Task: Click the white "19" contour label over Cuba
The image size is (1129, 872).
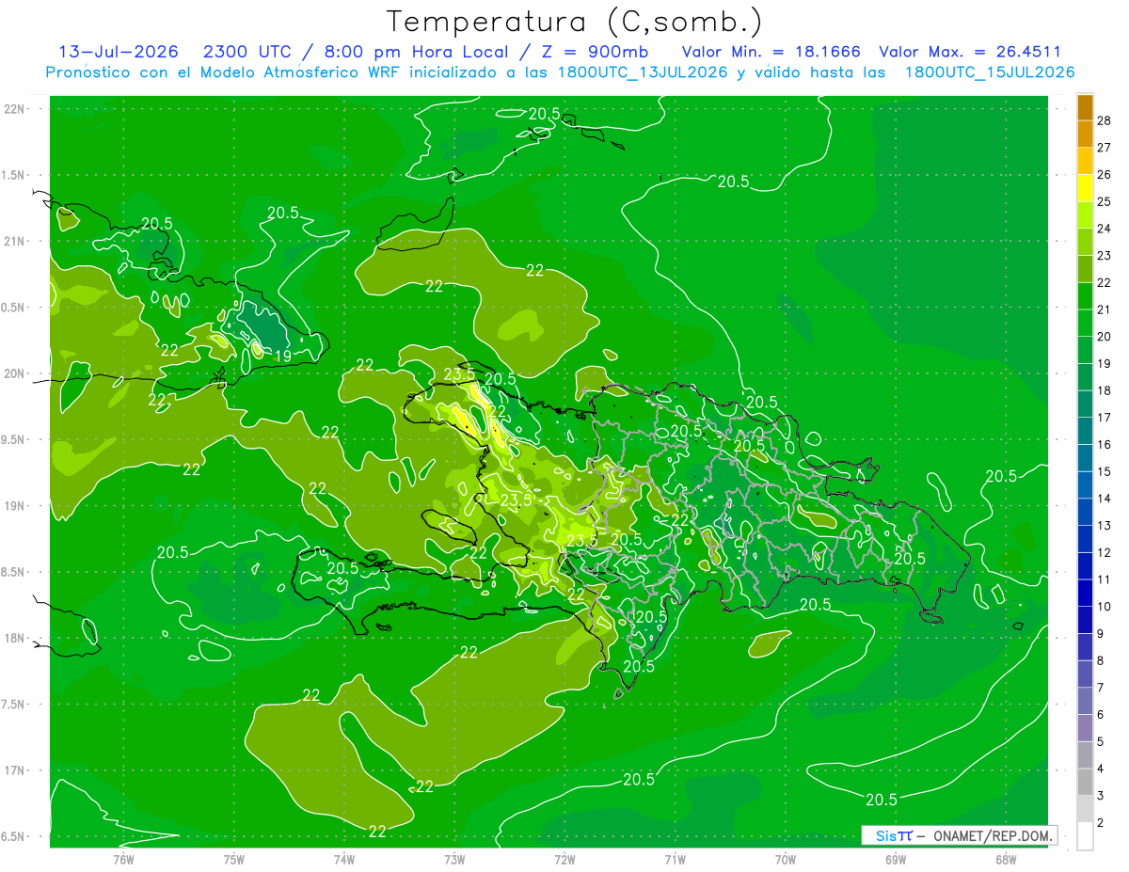Action: point(283,357)
